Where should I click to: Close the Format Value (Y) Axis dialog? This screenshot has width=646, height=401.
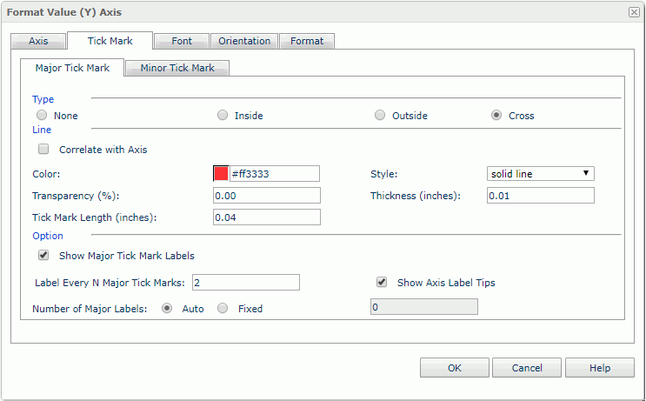coord(634,12)
